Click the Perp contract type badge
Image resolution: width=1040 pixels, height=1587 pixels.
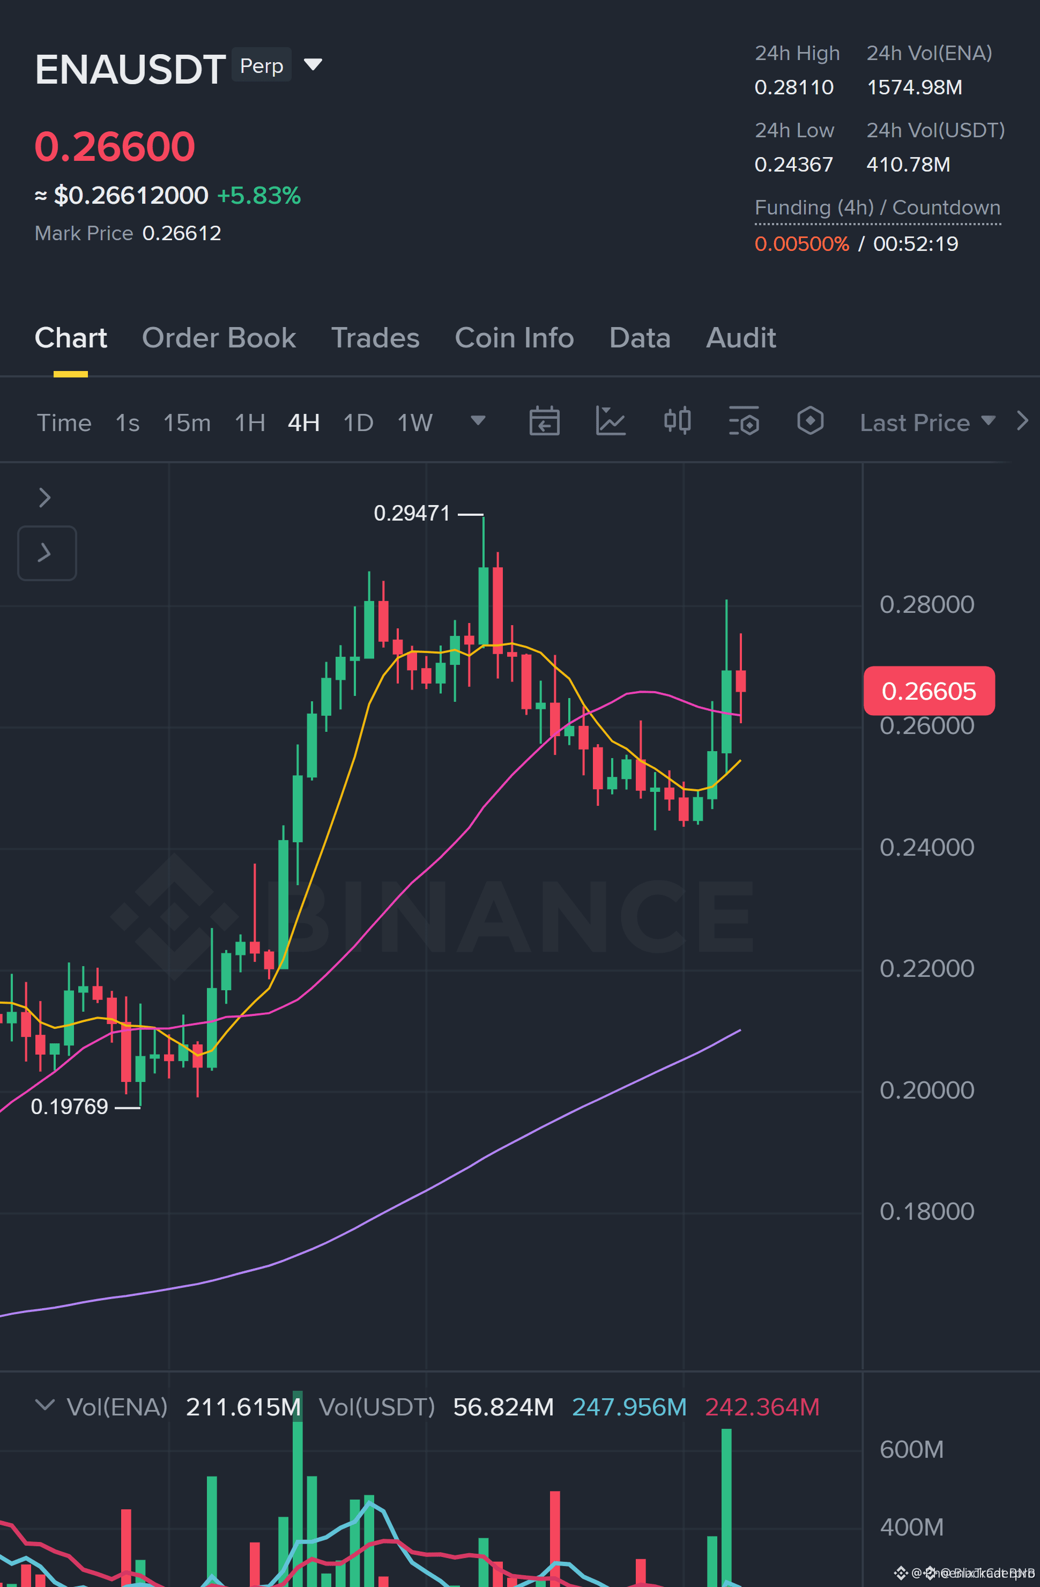(261, 65)
